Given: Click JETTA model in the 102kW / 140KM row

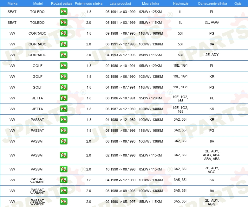Looking at the screenshot, I should 37,109.
